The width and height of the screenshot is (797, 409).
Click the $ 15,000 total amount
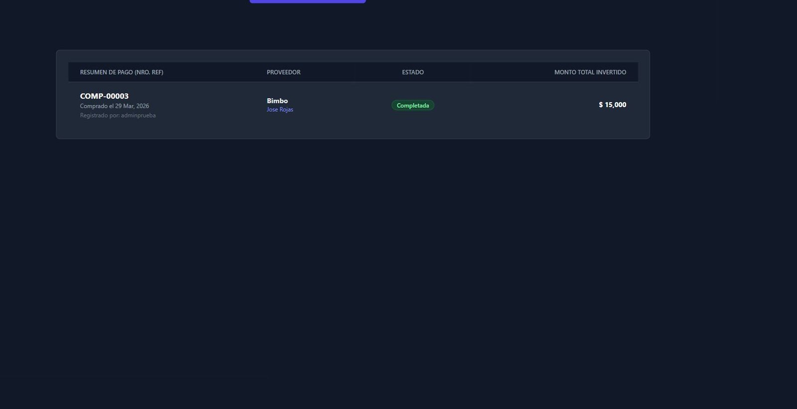click(x=613, y=105)
